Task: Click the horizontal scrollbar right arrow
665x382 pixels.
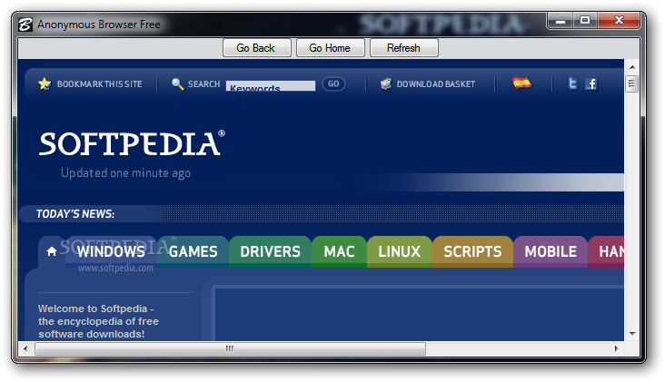Action: pos(616,348)
